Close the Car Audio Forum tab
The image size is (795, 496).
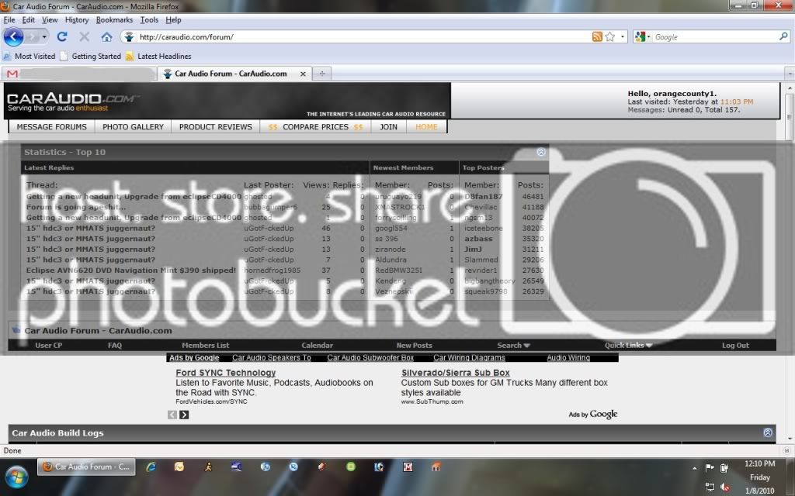click(303, 74)
